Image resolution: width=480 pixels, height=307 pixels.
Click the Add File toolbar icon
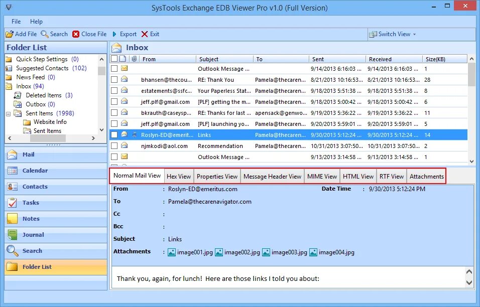click(10, 34)
